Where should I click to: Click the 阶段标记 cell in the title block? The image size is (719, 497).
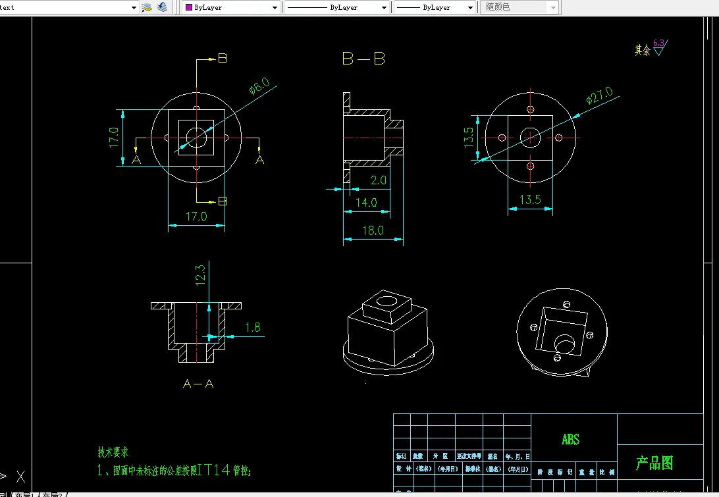coord(555,472)
